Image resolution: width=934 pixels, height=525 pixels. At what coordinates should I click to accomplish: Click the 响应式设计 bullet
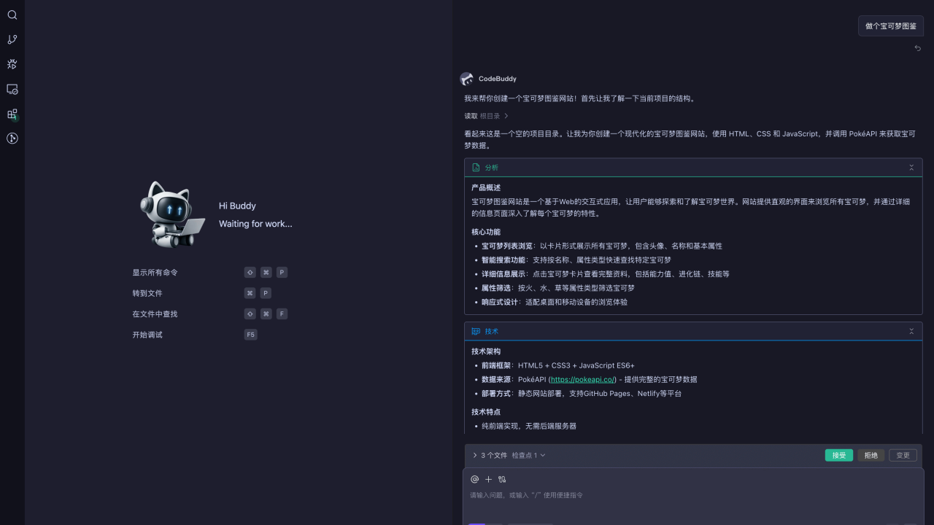(554, 302)
